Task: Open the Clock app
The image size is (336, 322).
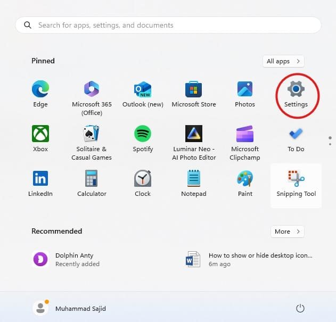Action: 143,183
